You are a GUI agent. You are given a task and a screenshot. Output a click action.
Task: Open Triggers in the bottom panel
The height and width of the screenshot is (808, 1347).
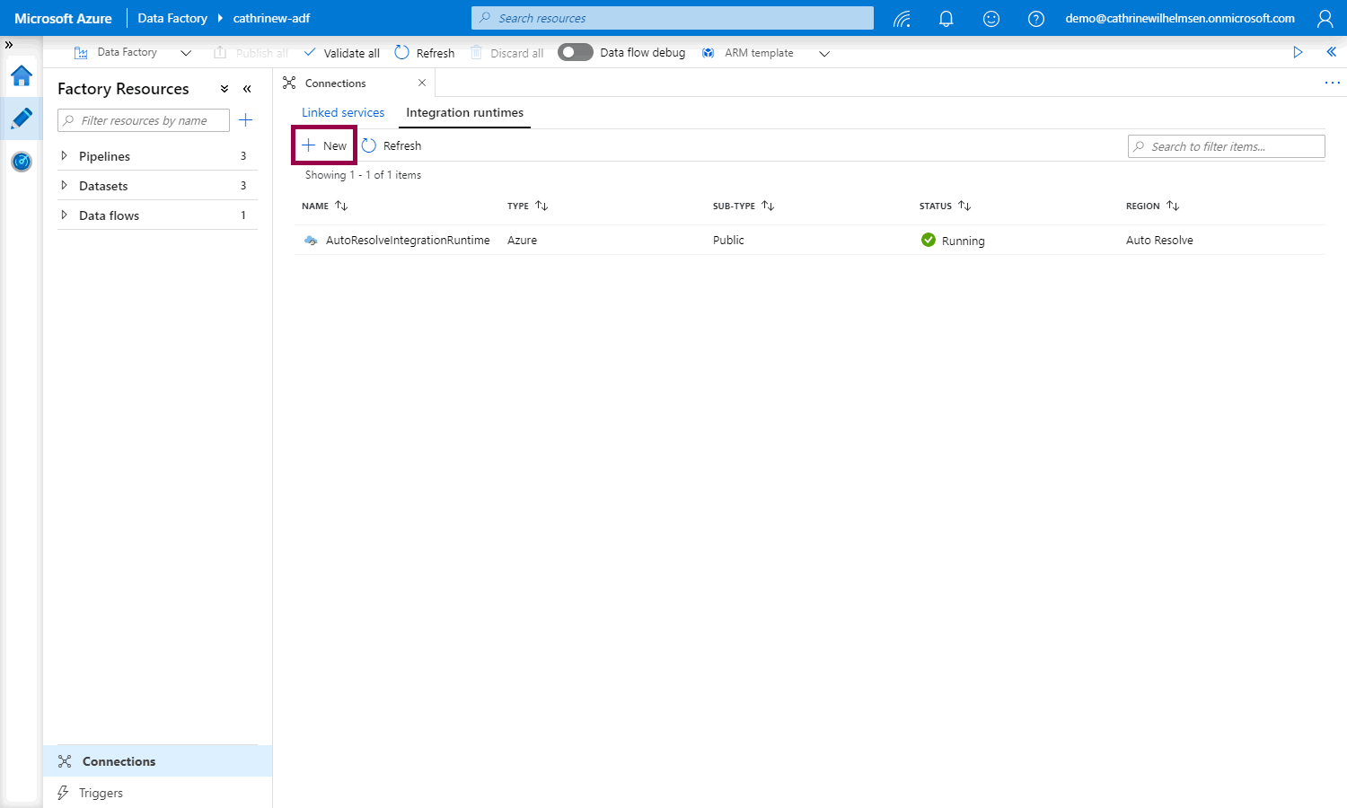click(x=101, y=793)
